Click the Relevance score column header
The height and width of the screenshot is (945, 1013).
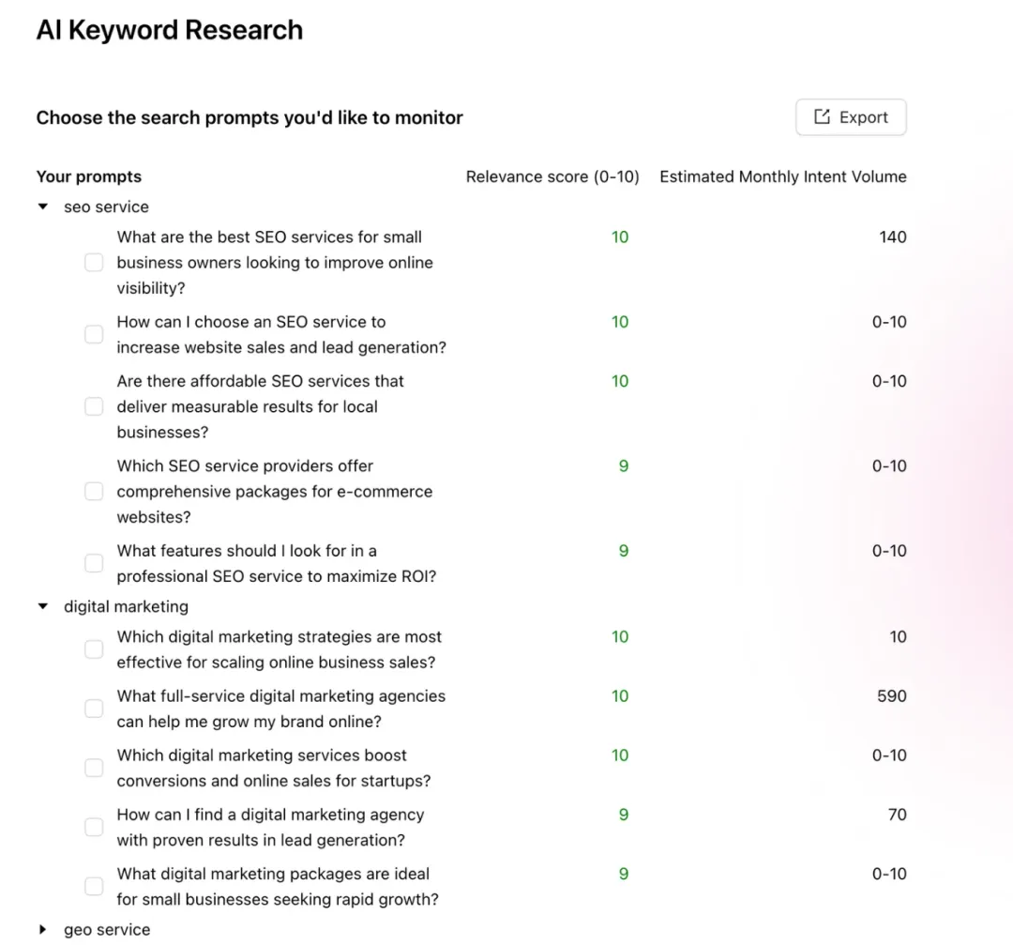(x=552, y=176)
